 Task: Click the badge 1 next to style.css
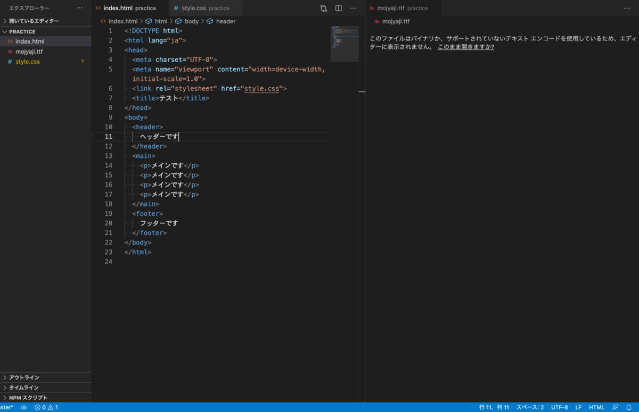(83, 62)
